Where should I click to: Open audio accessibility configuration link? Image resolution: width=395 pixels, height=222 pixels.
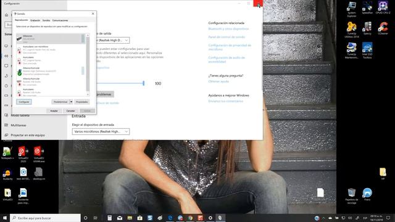227,60
